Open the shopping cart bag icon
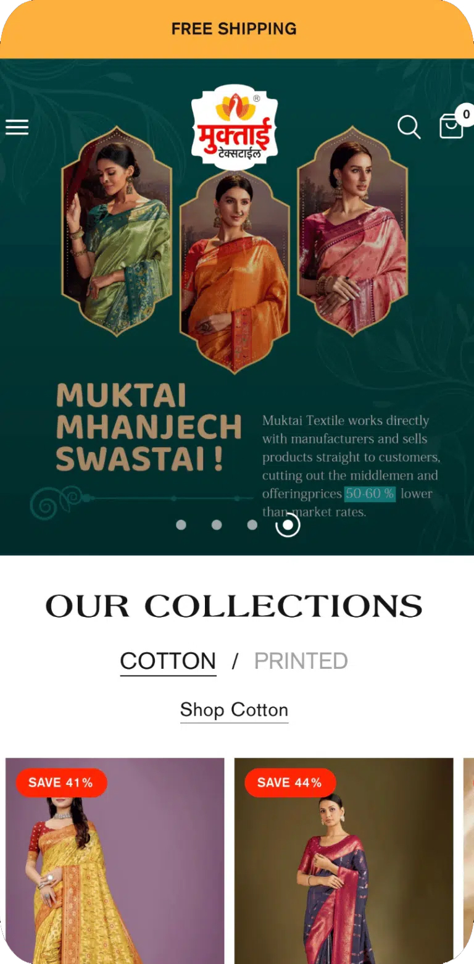This screenshot has width=474, height=964. [451, 127]
